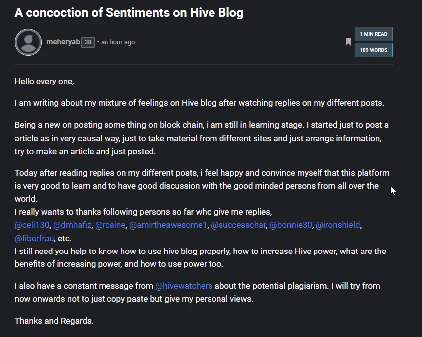
Task: Follow the @ironshield mention link
Action: tap(338, 225)
